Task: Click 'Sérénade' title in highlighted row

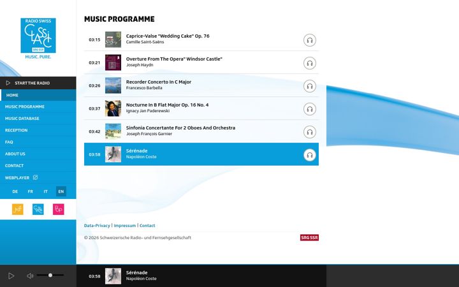Action: tap(136, 151)
